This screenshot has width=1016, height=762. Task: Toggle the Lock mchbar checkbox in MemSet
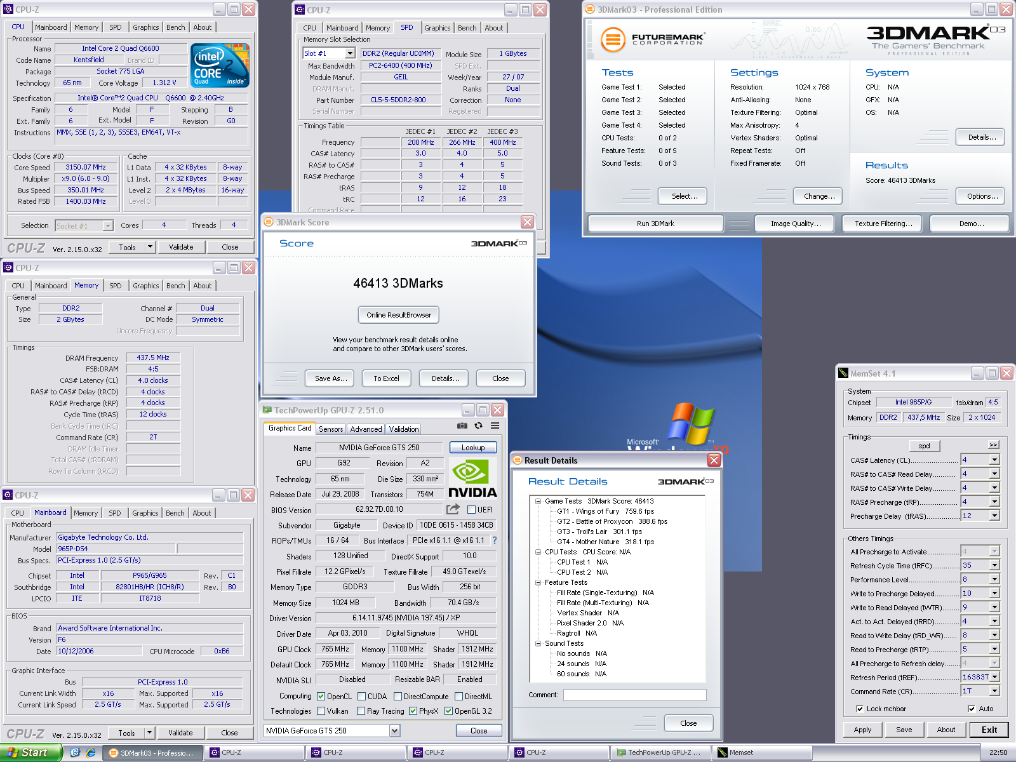click(x=860, y=709)
